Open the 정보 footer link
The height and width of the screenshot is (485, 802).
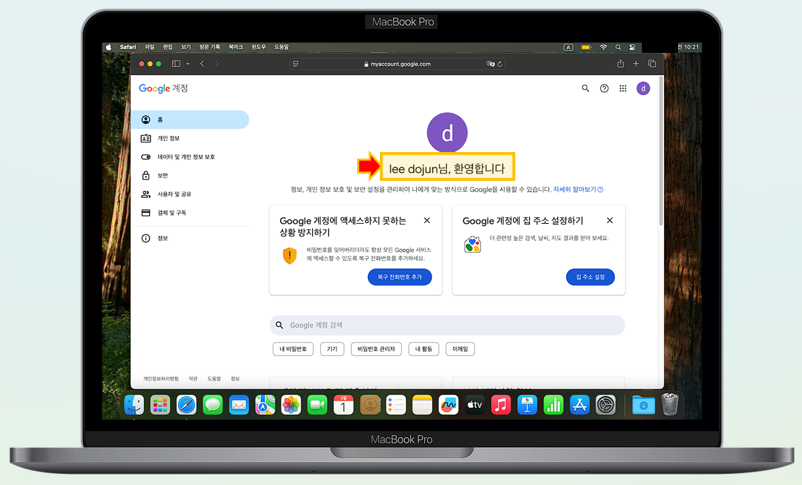pos(235,378)
